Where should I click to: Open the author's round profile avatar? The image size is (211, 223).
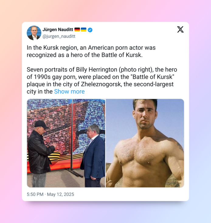tap(34, 33)
